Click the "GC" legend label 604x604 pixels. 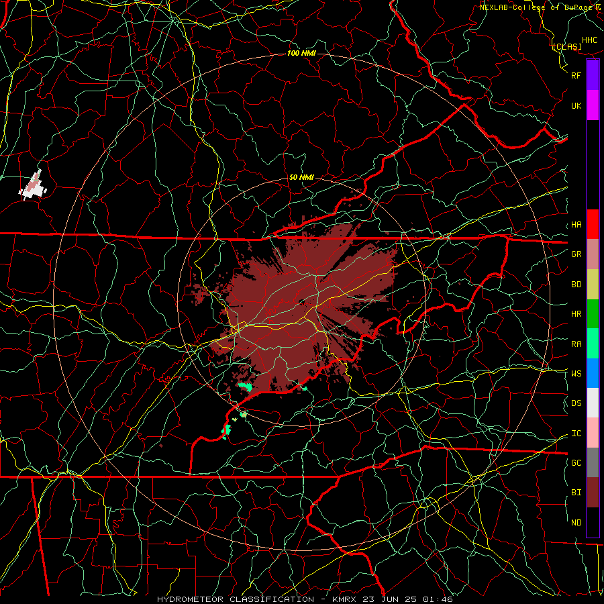click(x=576, y=462)
